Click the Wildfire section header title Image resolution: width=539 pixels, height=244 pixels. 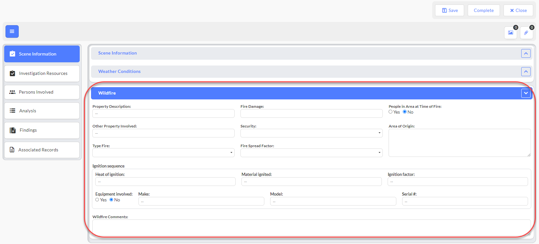(107, 93)
